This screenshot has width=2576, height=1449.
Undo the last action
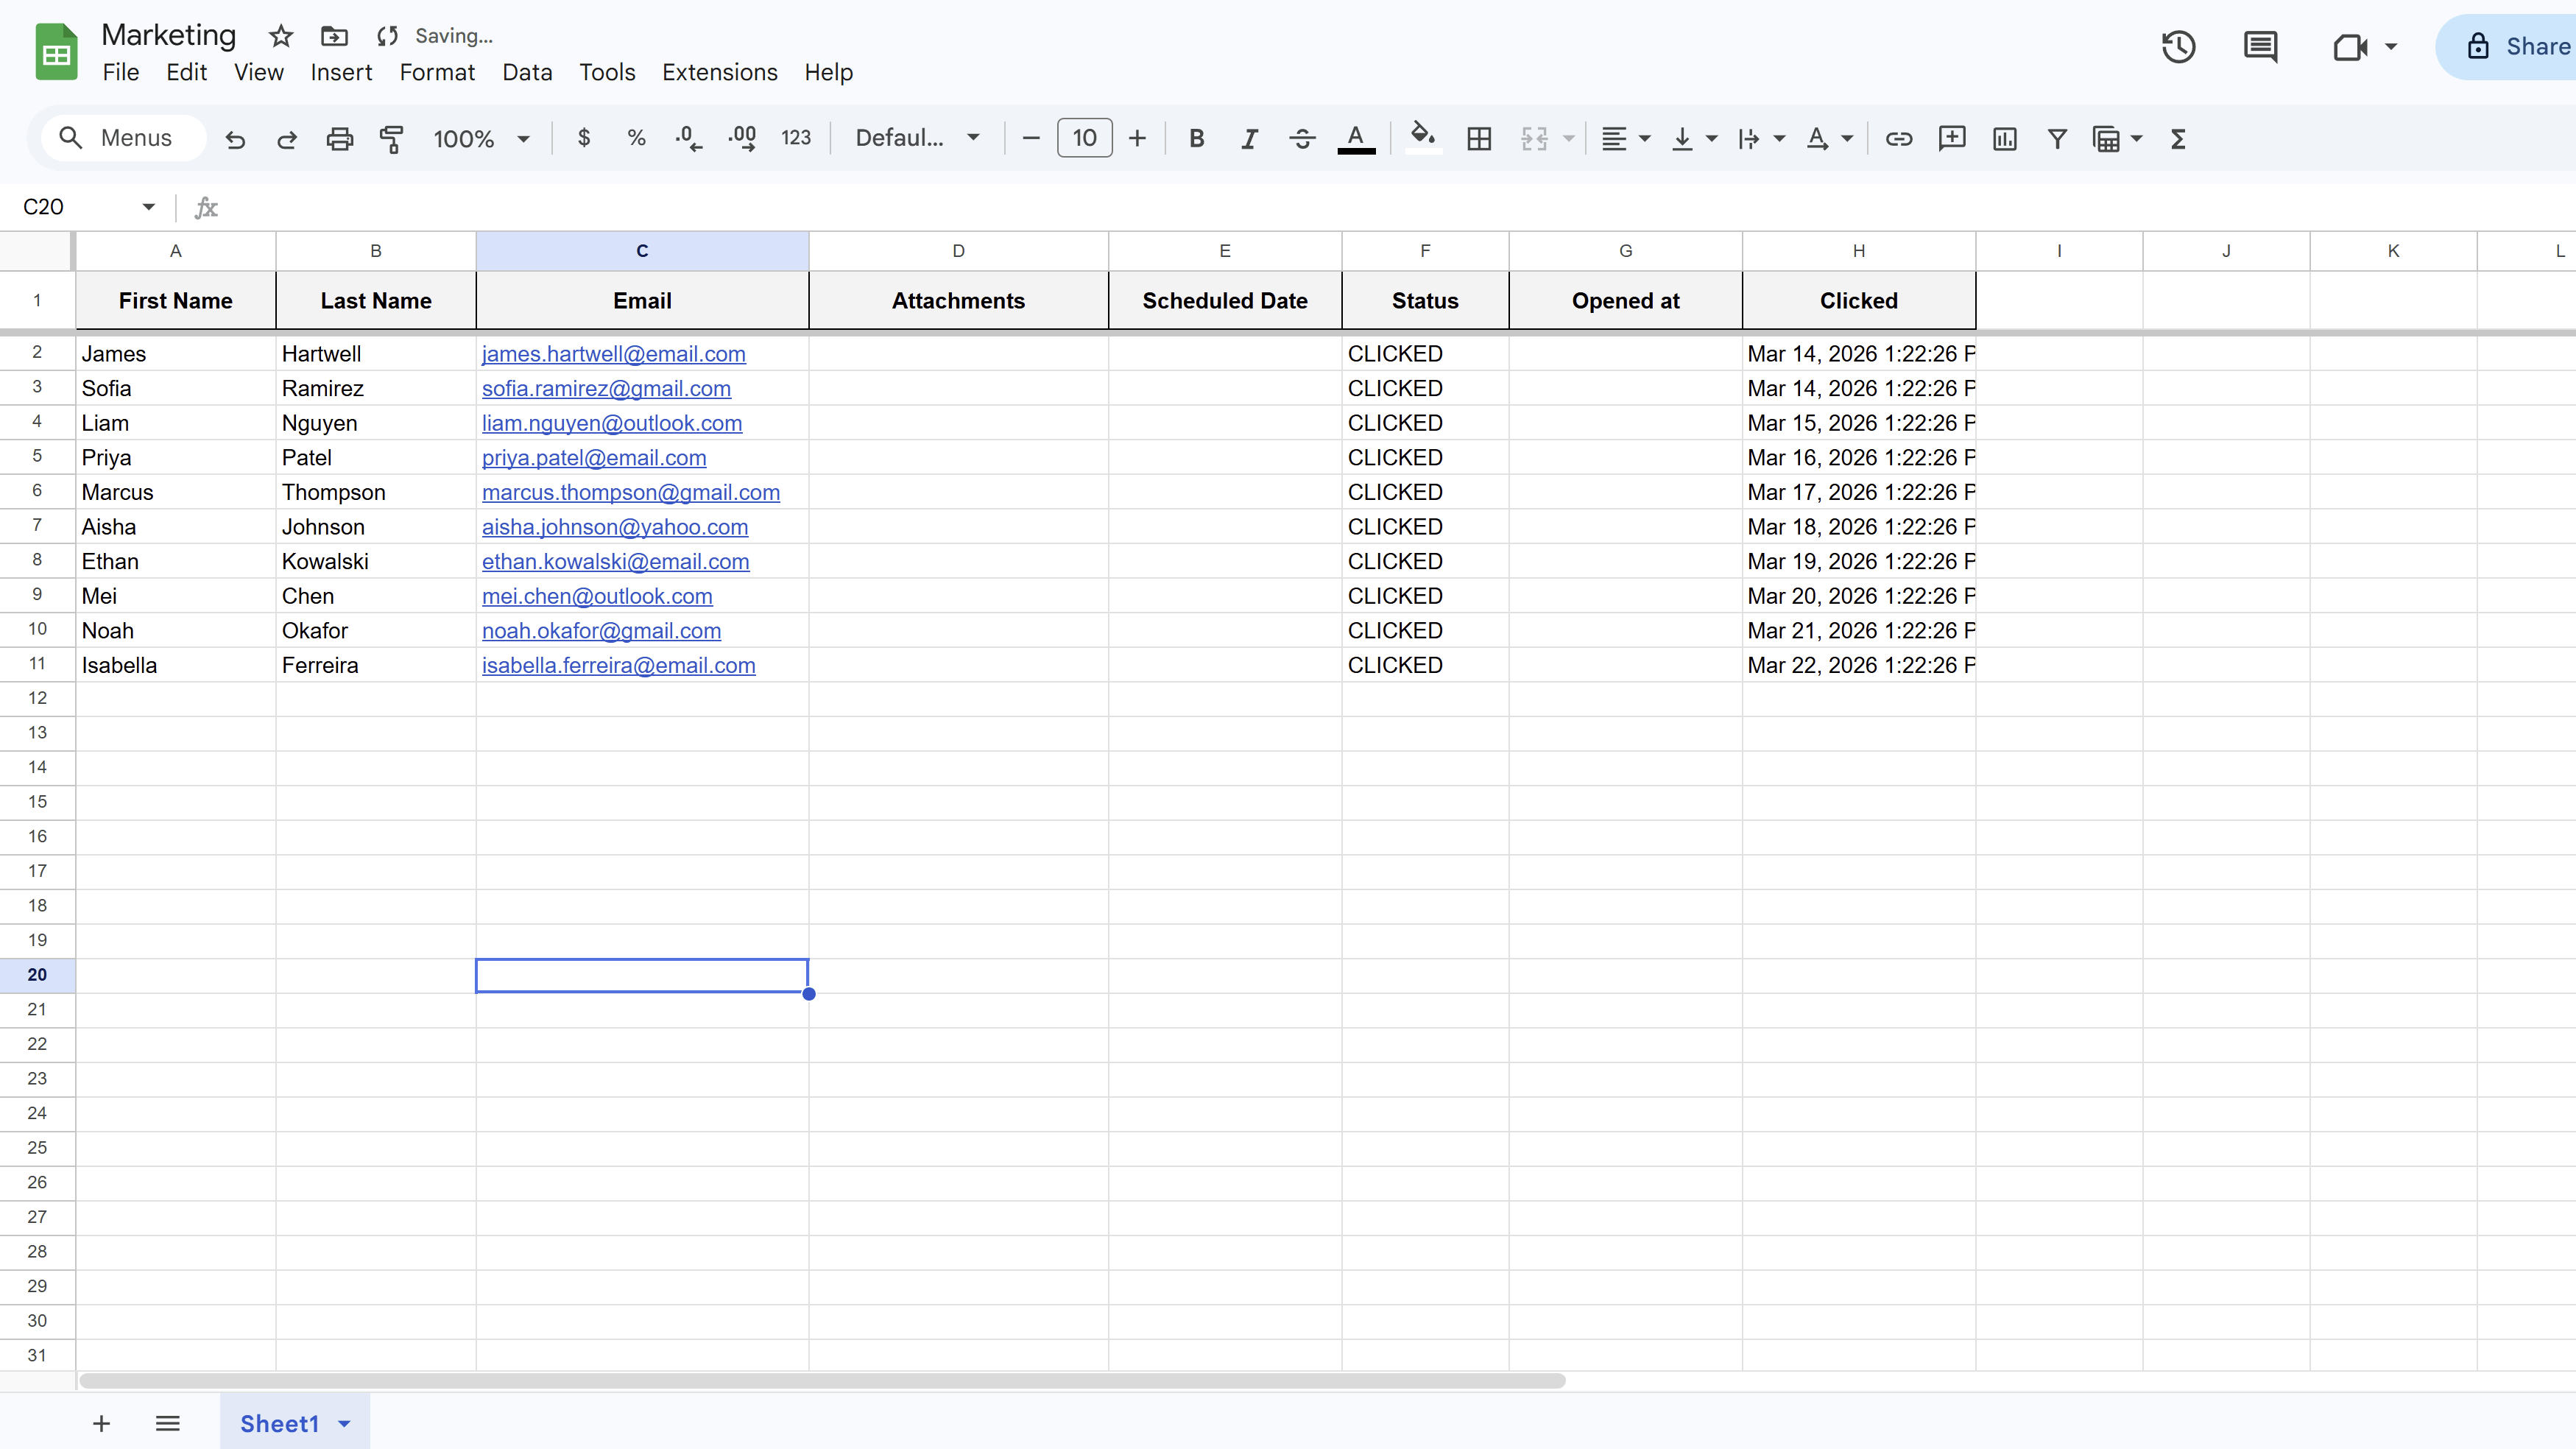tap(235, 138)
